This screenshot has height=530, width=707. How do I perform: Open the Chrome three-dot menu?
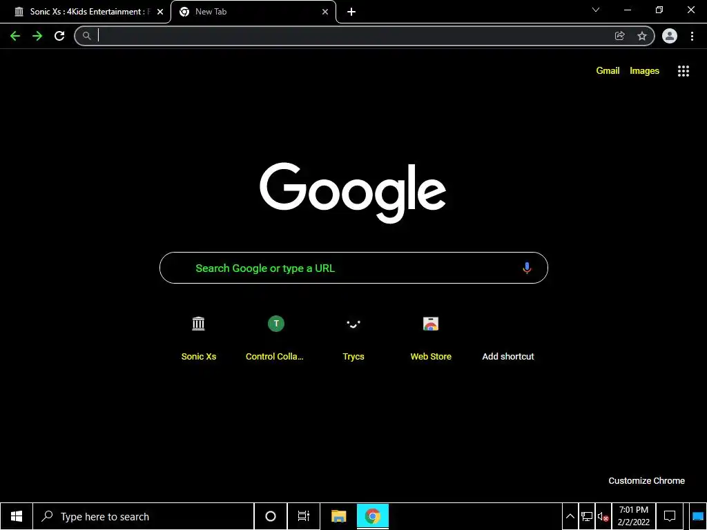[x=692, y=36]
